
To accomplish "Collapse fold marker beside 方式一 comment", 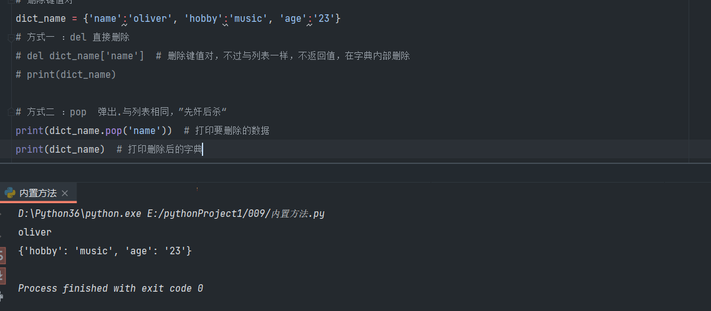I will (x=10, y=37).
